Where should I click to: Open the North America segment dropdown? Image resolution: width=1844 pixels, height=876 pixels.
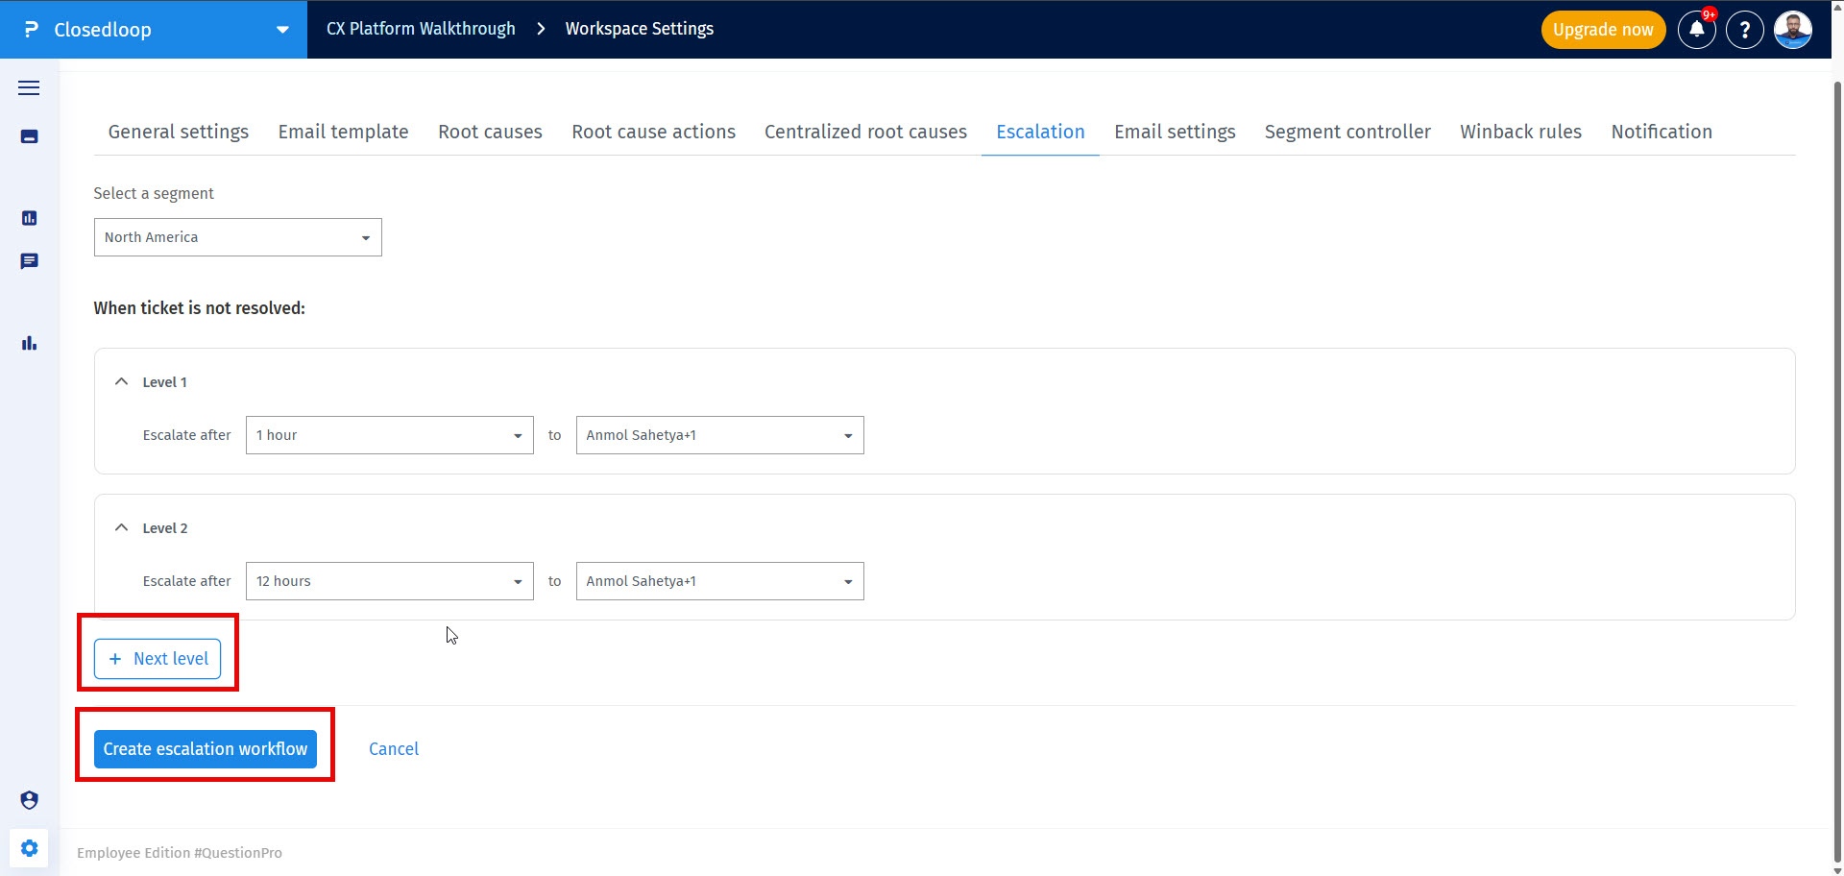(x=237, y=237)
